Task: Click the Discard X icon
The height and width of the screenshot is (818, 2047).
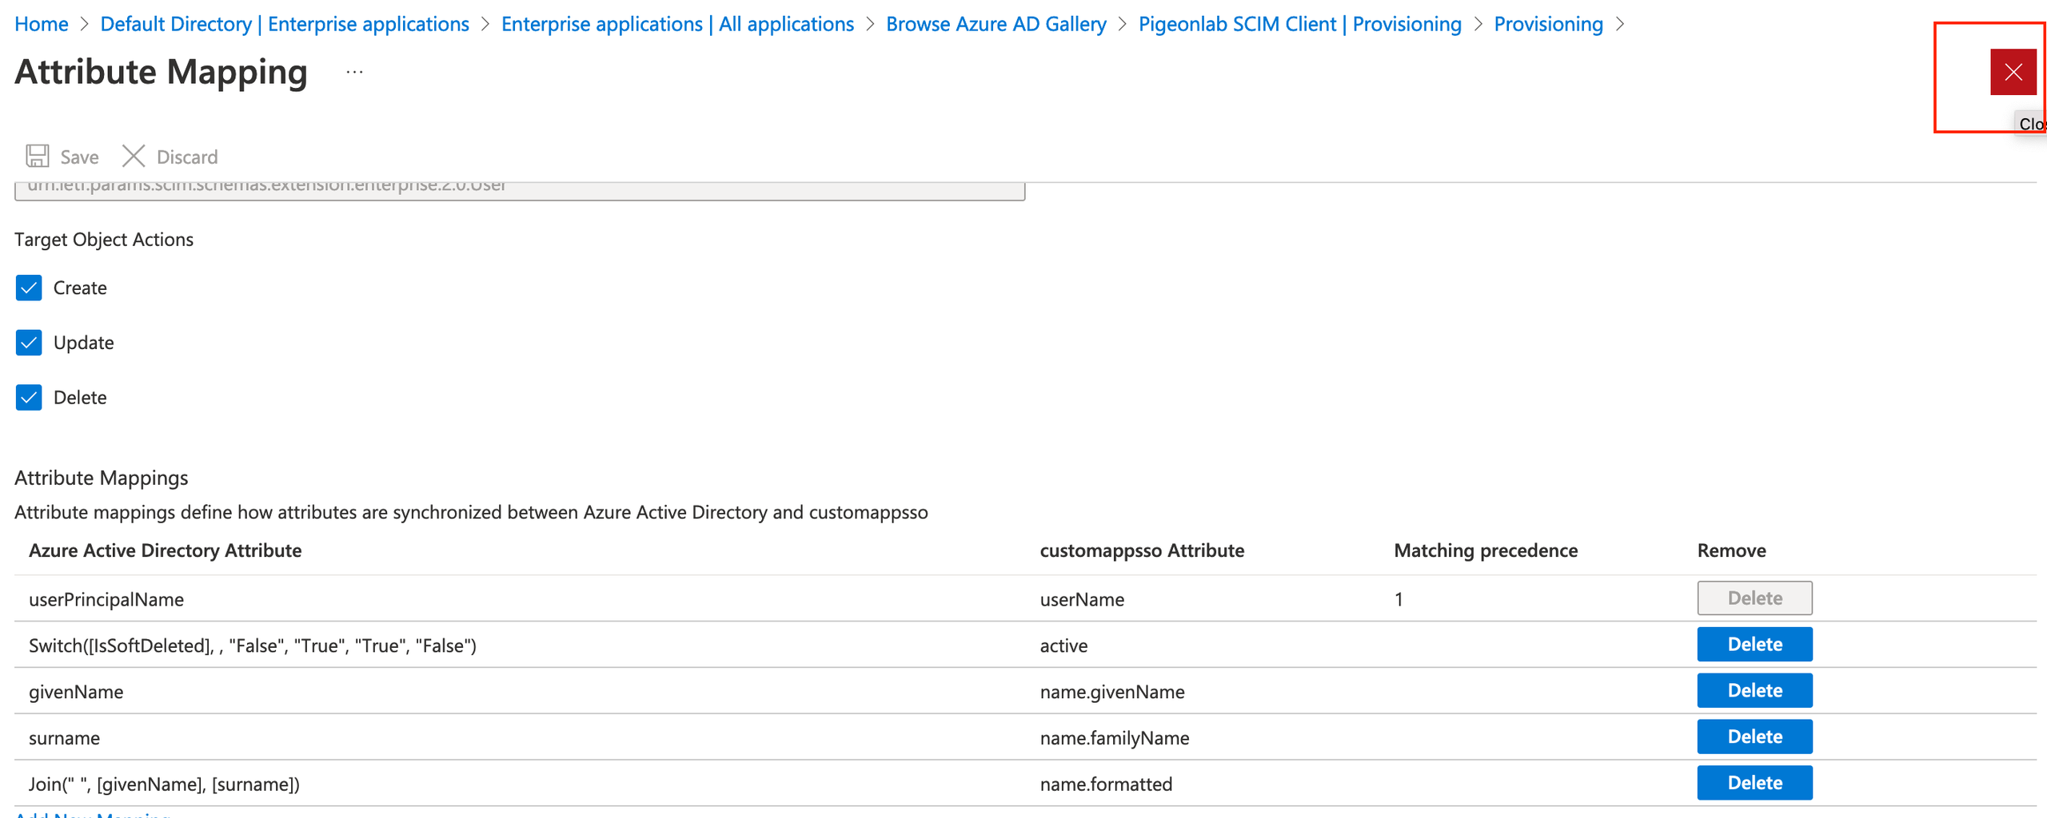Action: [x=134, y=156]
